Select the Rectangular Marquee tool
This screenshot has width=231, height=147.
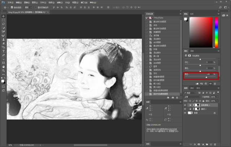pyautogui.click(x=3, y=20)
